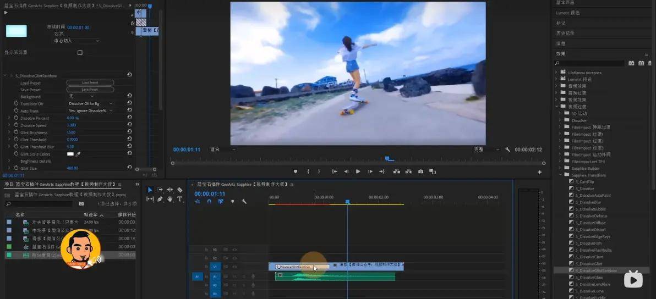
Task: Open playback resolution dropdown
Action: point(486,149)
